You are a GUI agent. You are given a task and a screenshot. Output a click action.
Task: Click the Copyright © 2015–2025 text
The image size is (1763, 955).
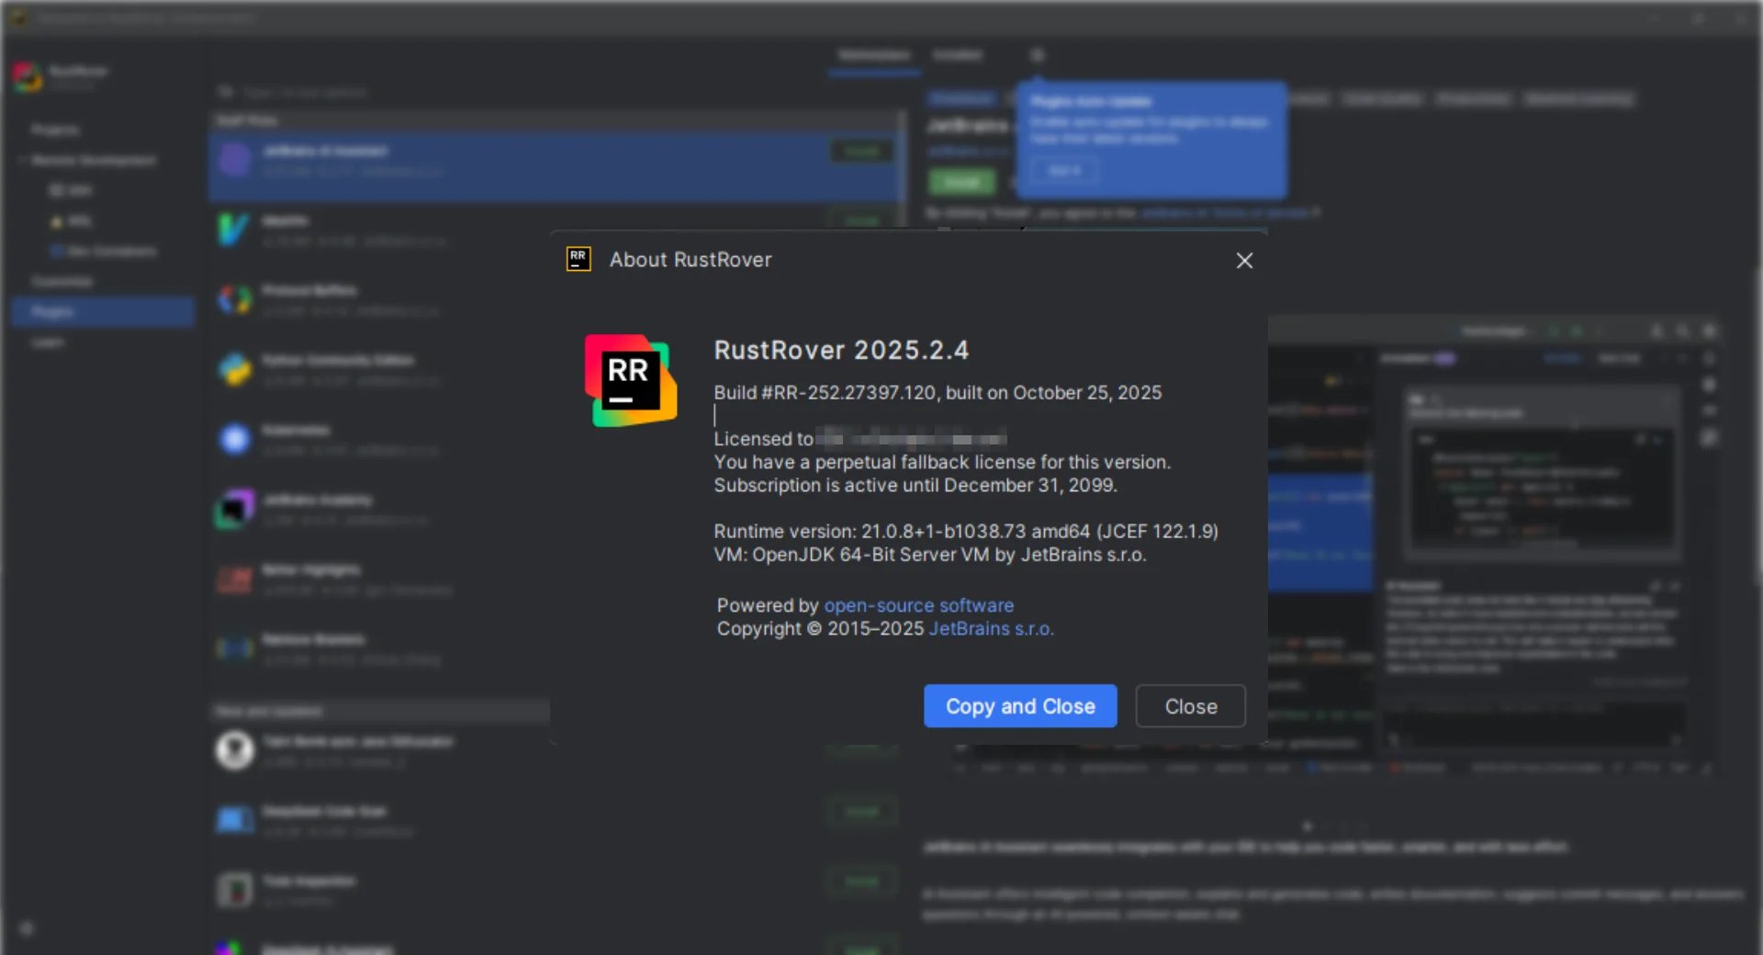(820, 629)
